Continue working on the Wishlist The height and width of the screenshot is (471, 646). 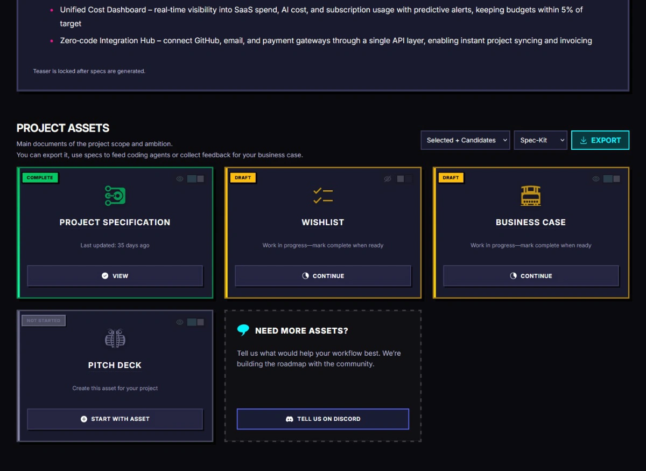[323, 276]
